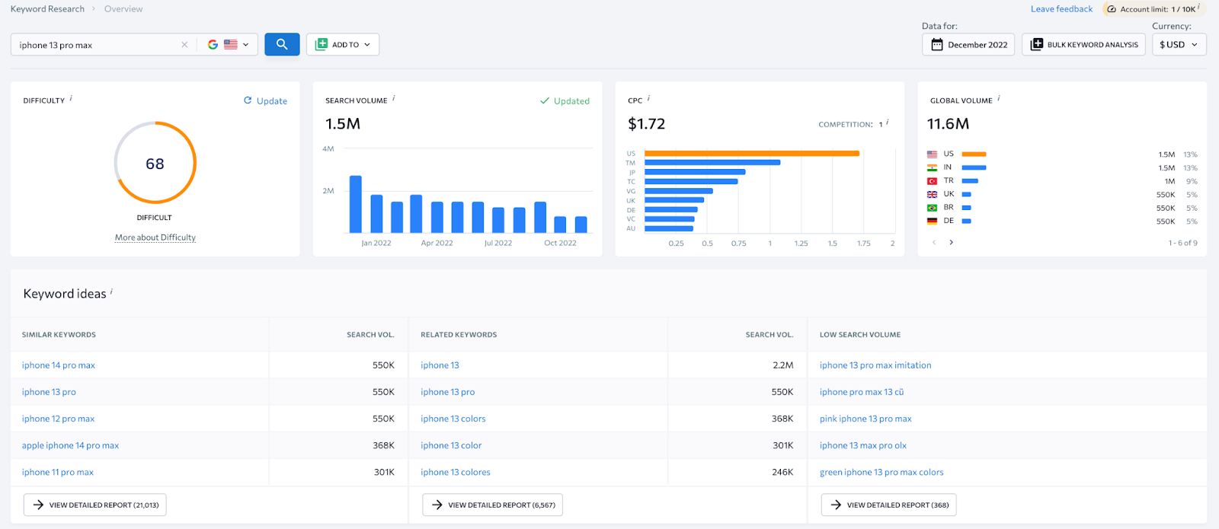Open keyword iphone 13 max pro olx

863,445
